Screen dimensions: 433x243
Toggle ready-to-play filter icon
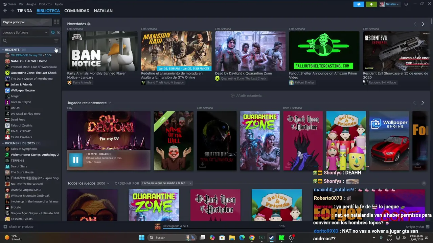(59, 32)
